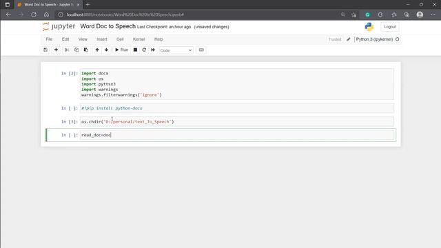This screenshot has height=248, width=441.
Task: Click into the import docx code cell
Action: click(x=237, y=84)
